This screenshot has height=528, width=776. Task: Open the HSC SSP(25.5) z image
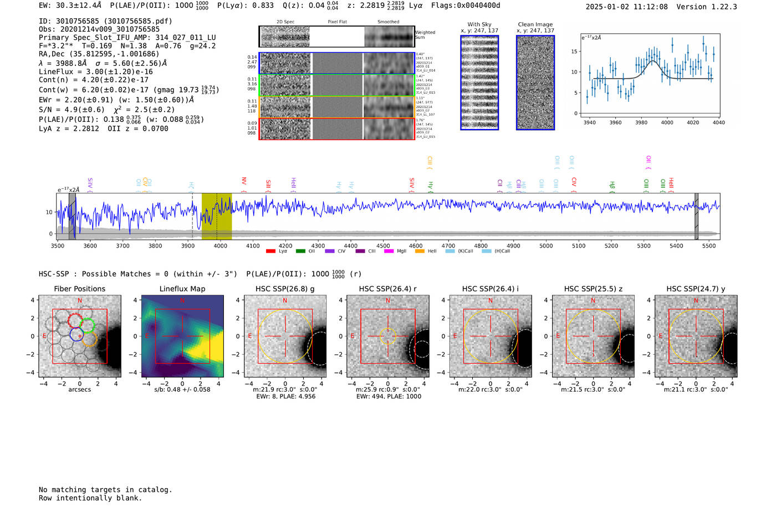pyautogui.click(x=593, y=336)
